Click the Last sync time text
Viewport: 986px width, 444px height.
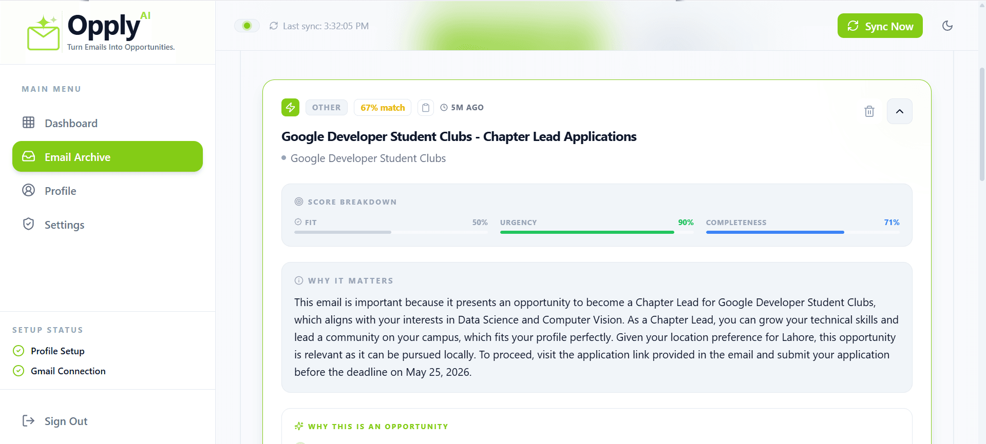[x=326, y=26]
